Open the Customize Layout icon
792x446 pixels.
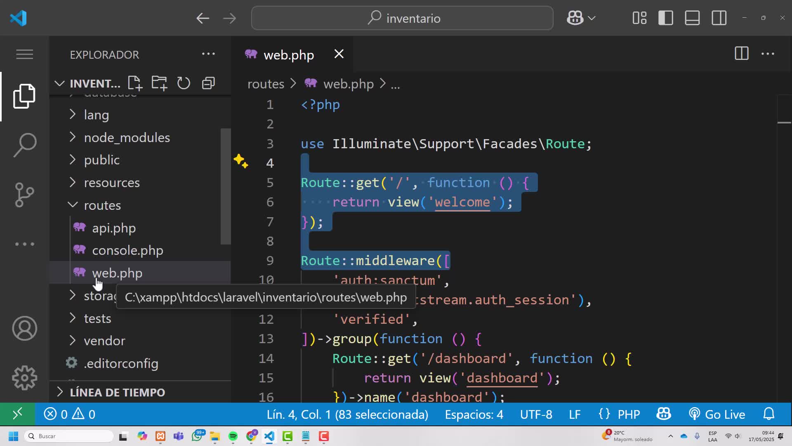(x=639, y=18)
